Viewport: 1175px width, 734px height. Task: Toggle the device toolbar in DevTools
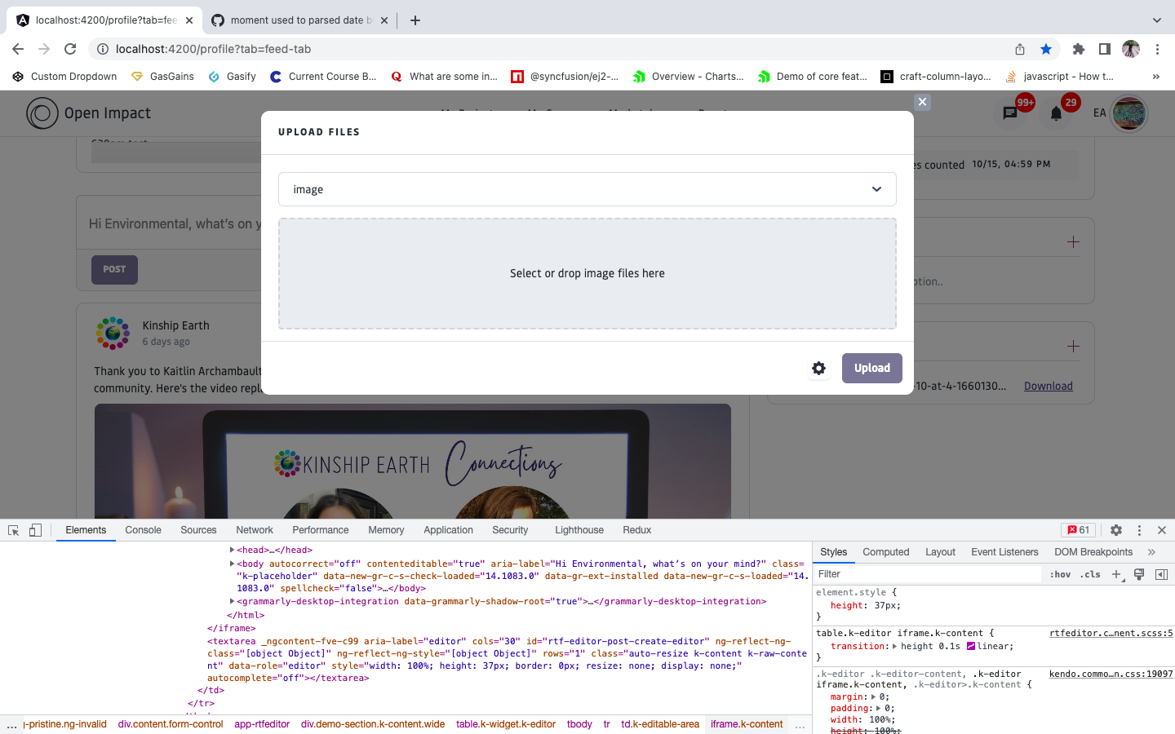[35, 530]
